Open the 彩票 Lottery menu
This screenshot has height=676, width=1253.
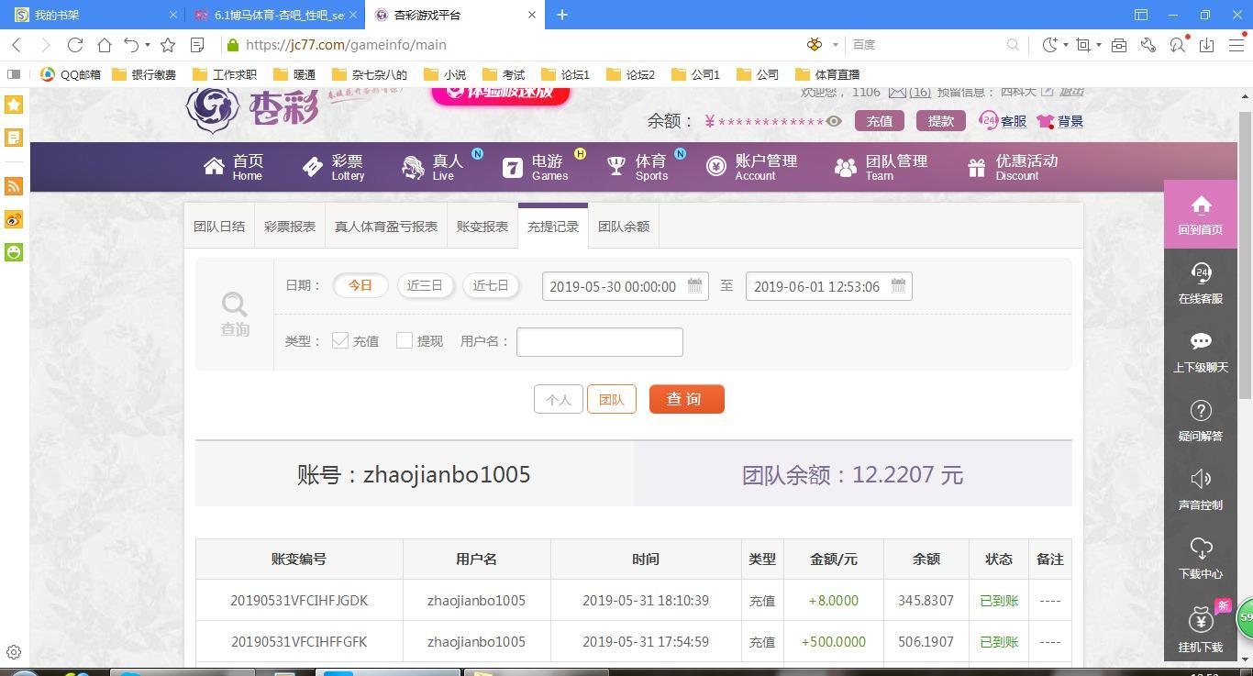(334, 167)
